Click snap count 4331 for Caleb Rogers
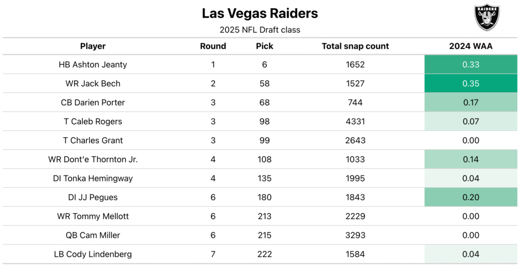 (355, 121)
